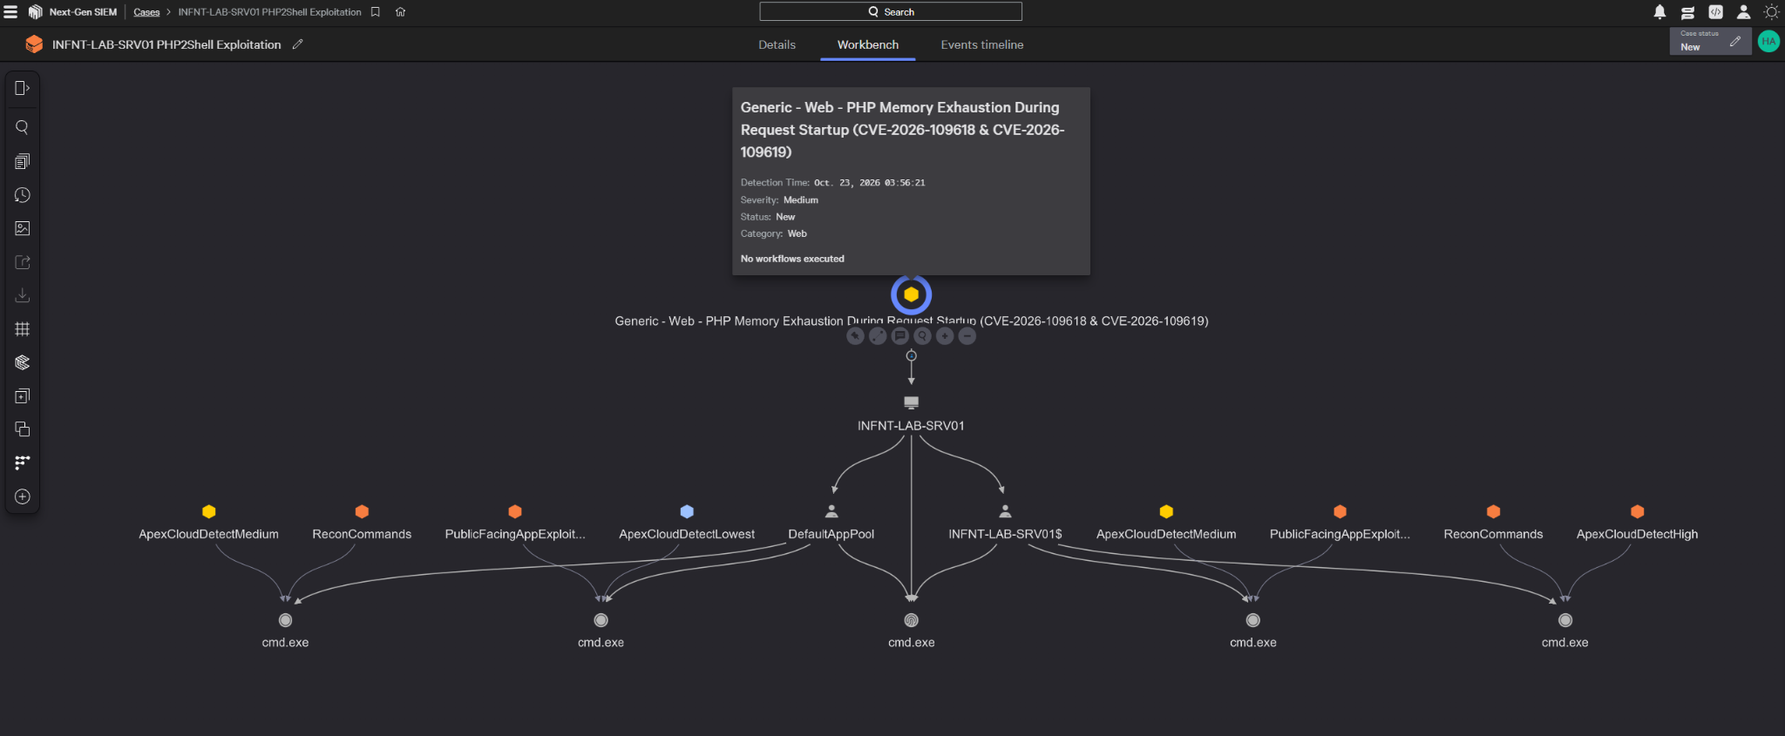The image size is (1785, 736).
Task: Open the user account icon
Action: click(1743, 12)
